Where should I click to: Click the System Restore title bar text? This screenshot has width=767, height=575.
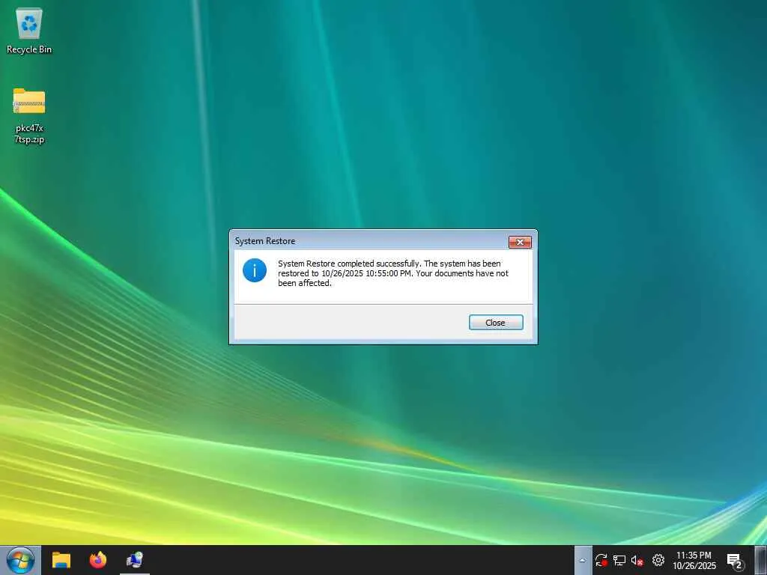coord(265,241)
